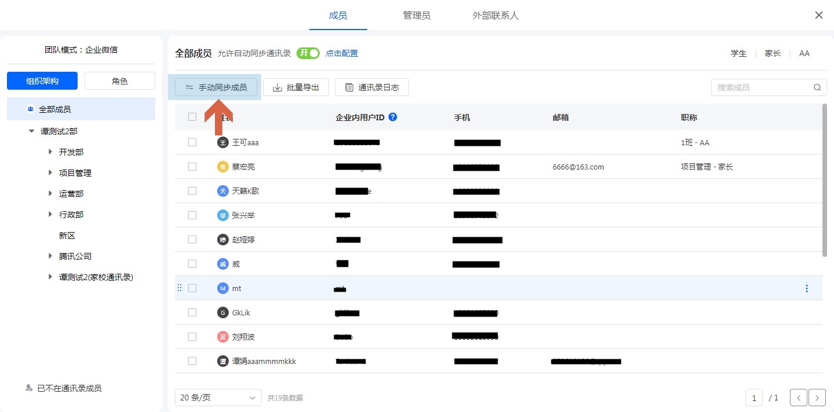
Task: Click the search magnifier icon
Action: point(817,87)
